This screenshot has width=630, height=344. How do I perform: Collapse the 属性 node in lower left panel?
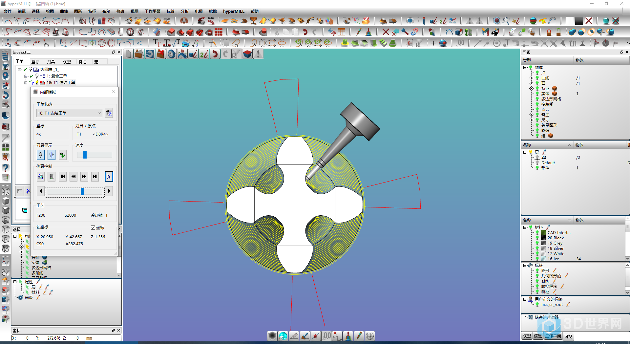(x=15, y=282)
